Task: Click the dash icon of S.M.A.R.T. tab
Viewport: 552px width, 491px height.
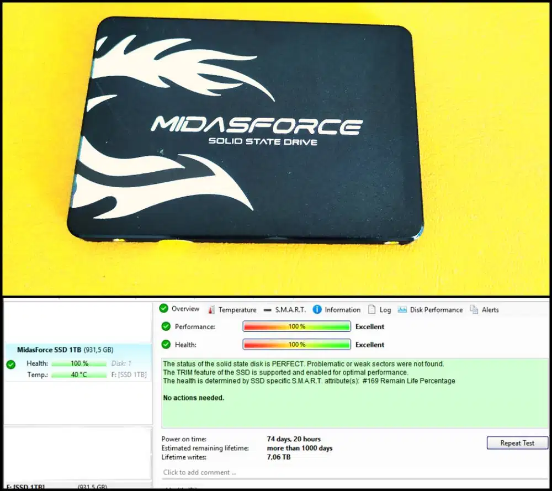Action: (x=268, y=310)
